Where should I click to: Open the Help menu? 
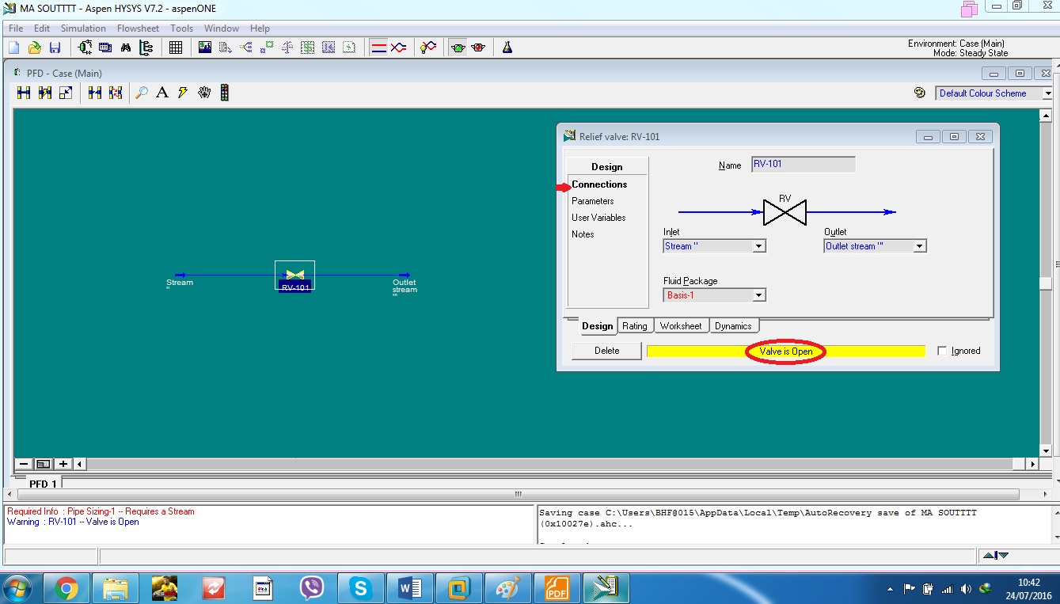260,28
